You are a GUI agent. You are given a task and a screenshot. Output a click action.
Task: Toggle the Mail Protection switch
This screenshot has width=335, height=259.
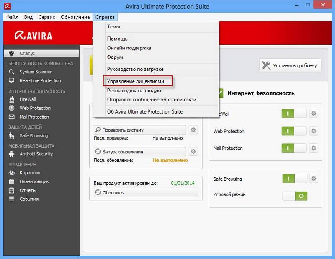[x=294, y=148]
